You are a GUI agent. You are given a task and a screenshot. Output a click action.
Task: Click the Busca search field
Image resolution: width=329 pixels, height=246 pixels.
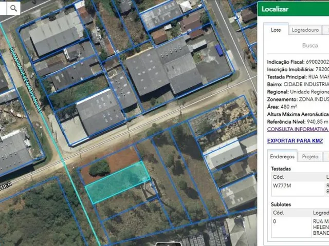pyautogui.click(x=298, y=46)
